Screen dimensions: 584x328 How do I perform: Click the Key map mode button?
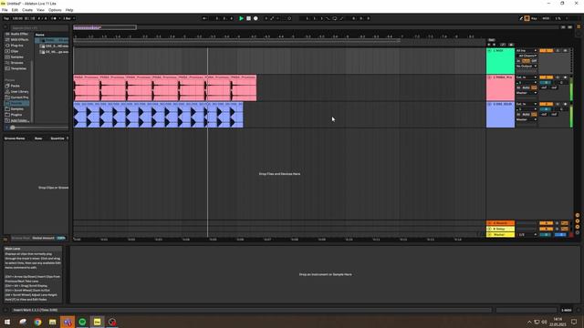click(534, 18)
